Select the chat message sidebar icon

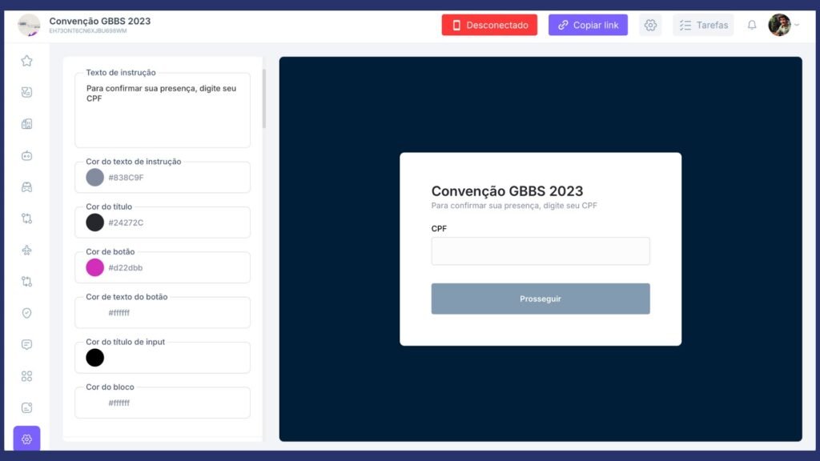(26, 345)
